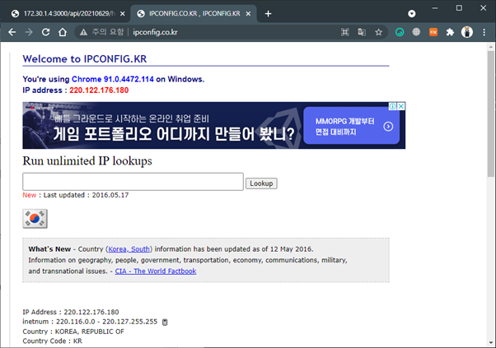Go back to the previous page
The width and height of the screenshot is (496, 348).
pyautogui.click(x=12, y=32)
